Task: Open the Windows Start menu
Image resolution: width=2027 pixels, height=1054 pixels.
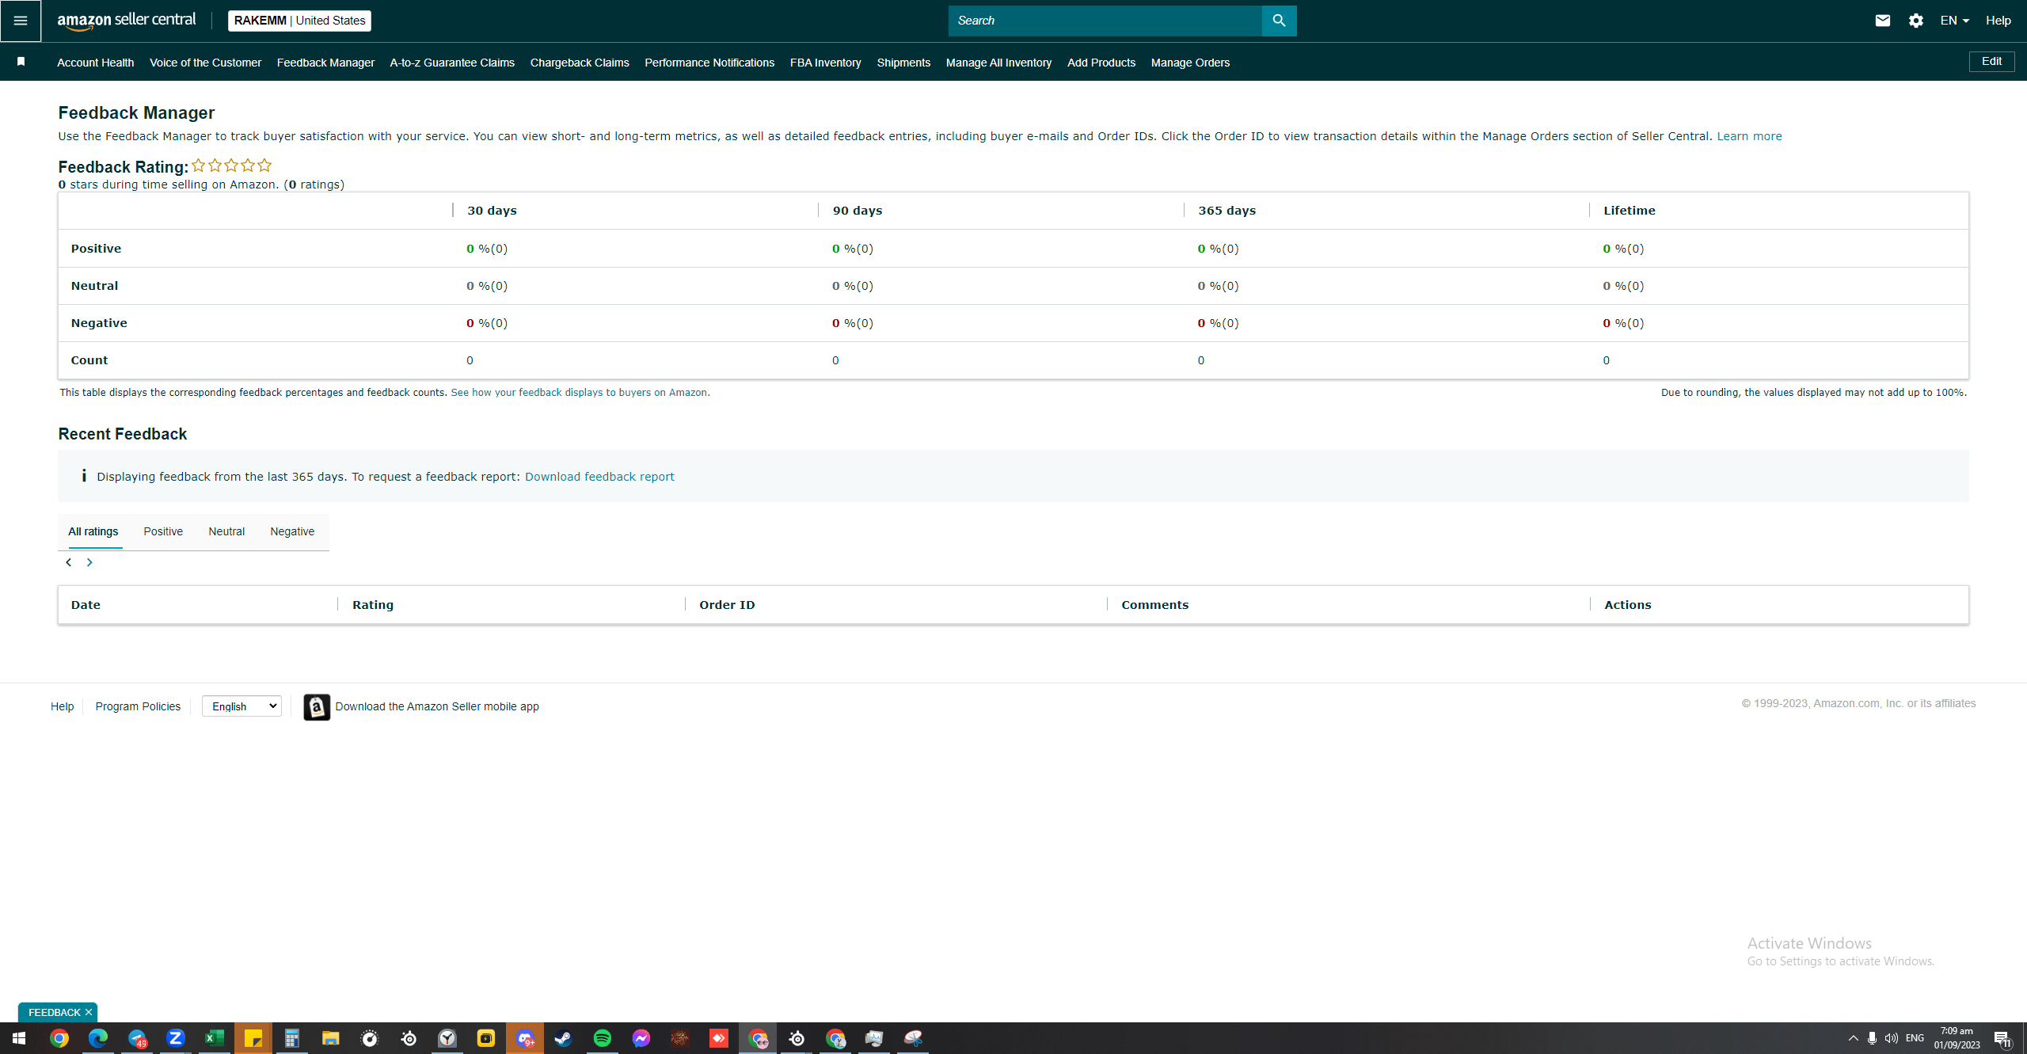Action: point(19,1038)
